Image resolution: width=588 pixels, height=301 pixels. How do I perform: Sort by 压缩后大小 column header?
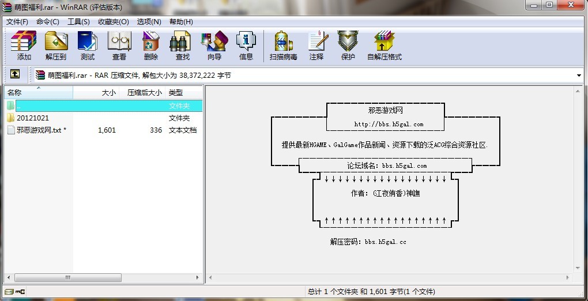(142, 92)
